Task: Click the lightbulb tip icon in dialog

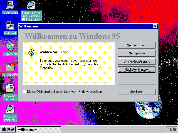Action: click(x=31, y=52)
